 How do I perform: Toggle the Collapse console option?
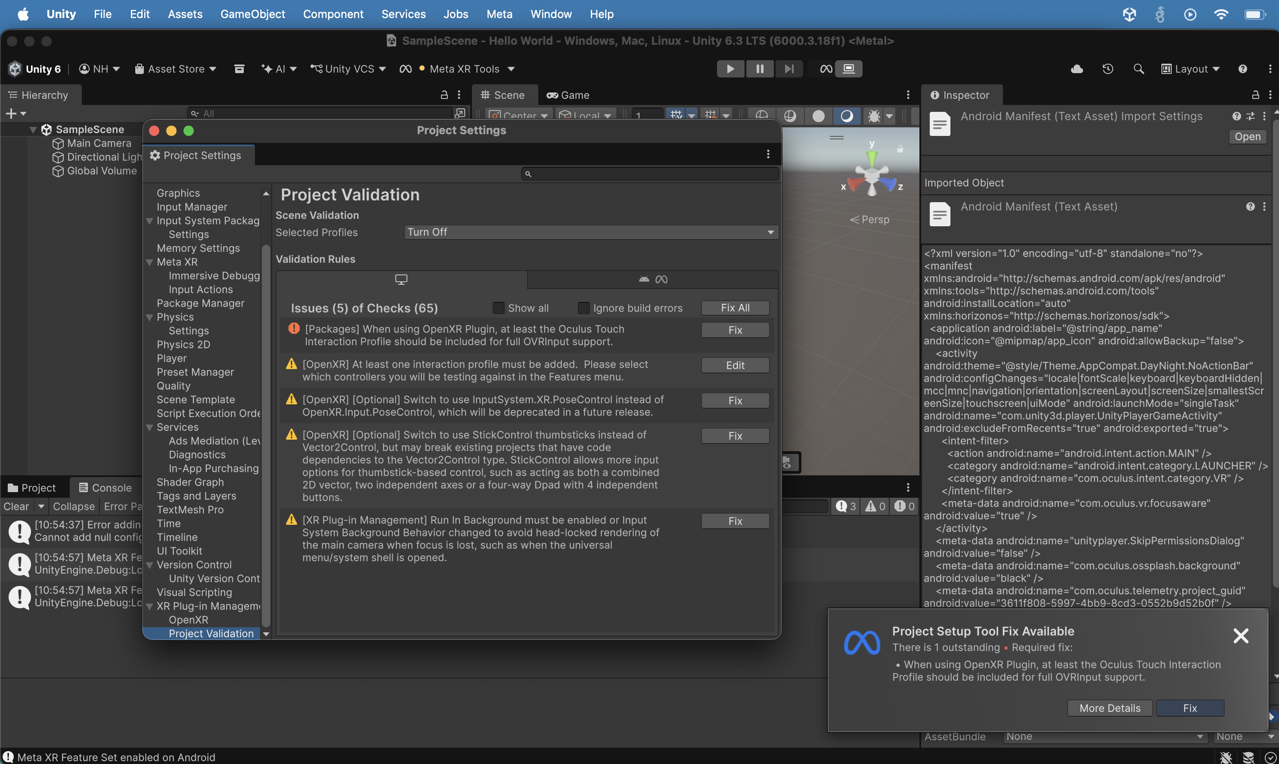(x=74, y=507)
